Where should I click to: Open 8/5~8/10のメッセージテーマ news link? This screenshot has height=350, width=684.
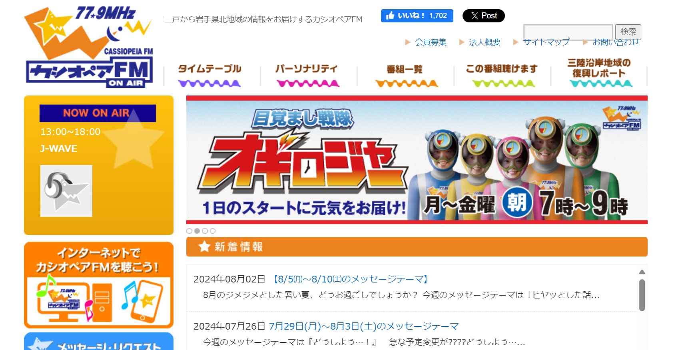(x=351, y=279)
